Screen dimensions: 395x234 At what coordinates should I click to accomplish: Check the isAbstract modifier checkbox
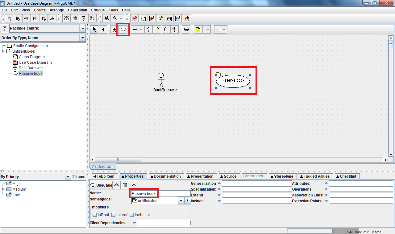(x=132, y=215)
